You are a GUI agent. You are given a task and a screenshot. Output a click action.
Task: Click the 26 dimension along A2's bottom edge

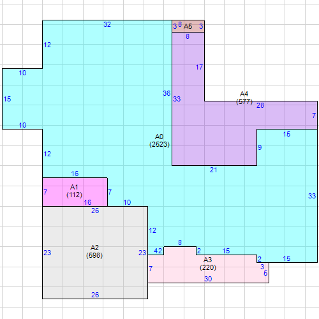coord(95,295)
